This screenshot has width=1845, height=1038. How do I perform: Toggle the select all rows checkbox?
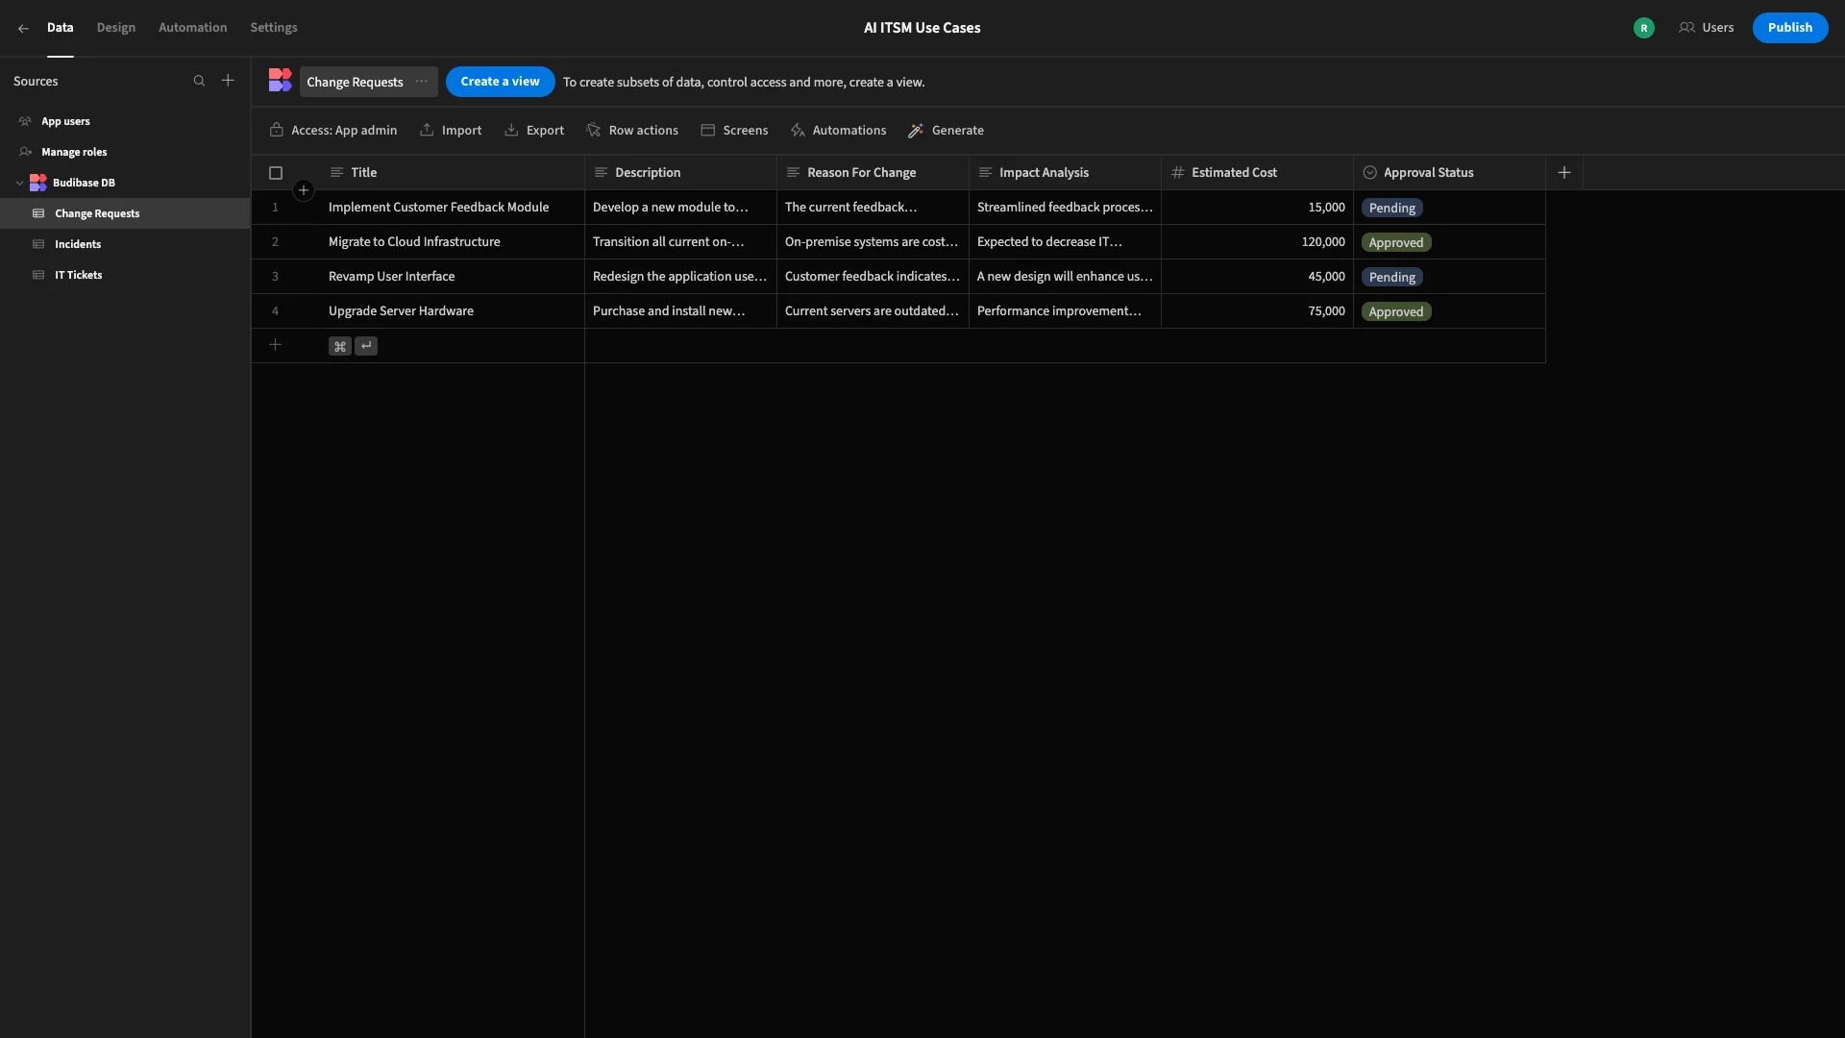[276, 173]
